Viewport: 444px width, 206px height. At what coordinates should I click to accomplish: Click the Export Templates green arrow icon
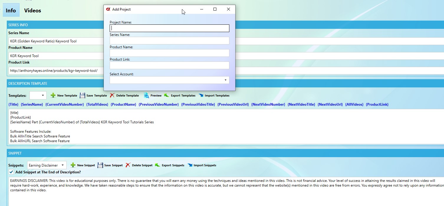167,95
